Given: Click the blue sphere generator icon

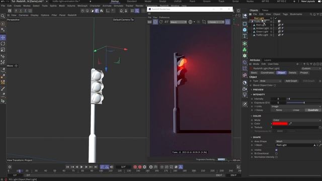Looking at the screenshot, I should tap(245, 30).
